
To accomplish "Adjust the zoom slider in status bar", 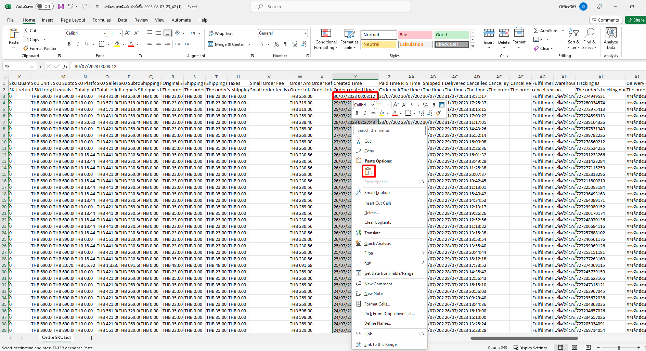I will [618, 348].
